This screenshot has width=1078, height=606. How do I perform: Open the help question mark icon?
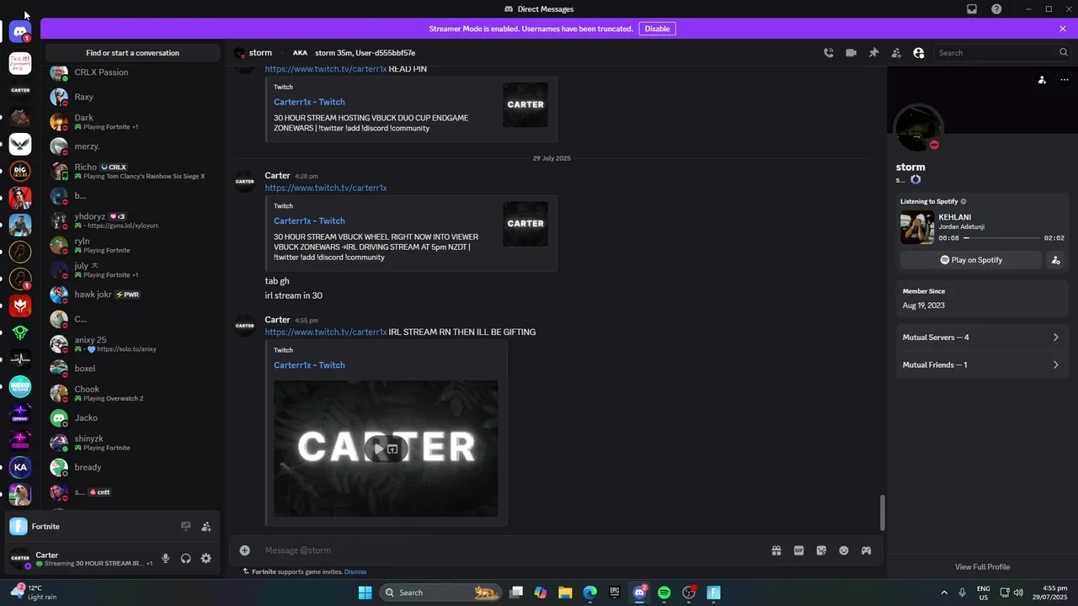[x=996, y=9]
